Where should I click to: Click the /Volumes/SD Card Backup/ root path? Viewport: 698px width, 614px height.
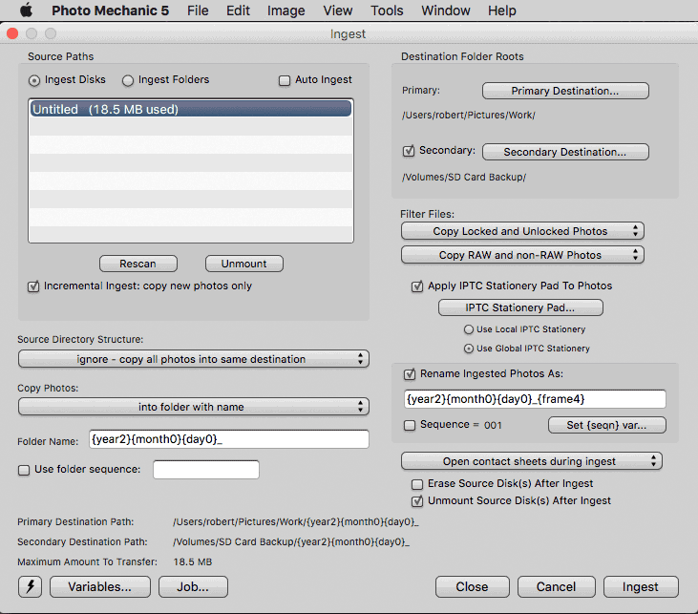tap(464, 178)
